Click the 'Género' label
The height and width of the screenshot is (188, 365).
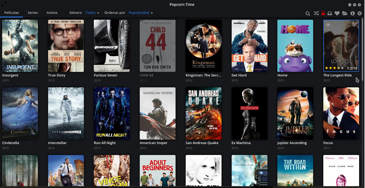[76, 13]
